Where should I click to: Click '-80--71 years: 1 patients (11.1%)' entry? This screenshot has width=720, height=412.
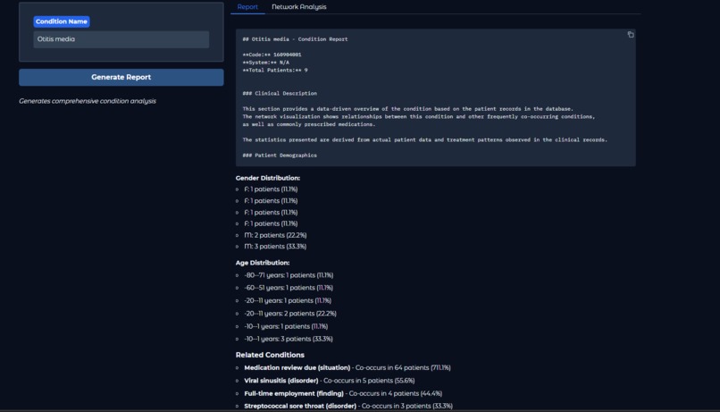coord(289,275)
